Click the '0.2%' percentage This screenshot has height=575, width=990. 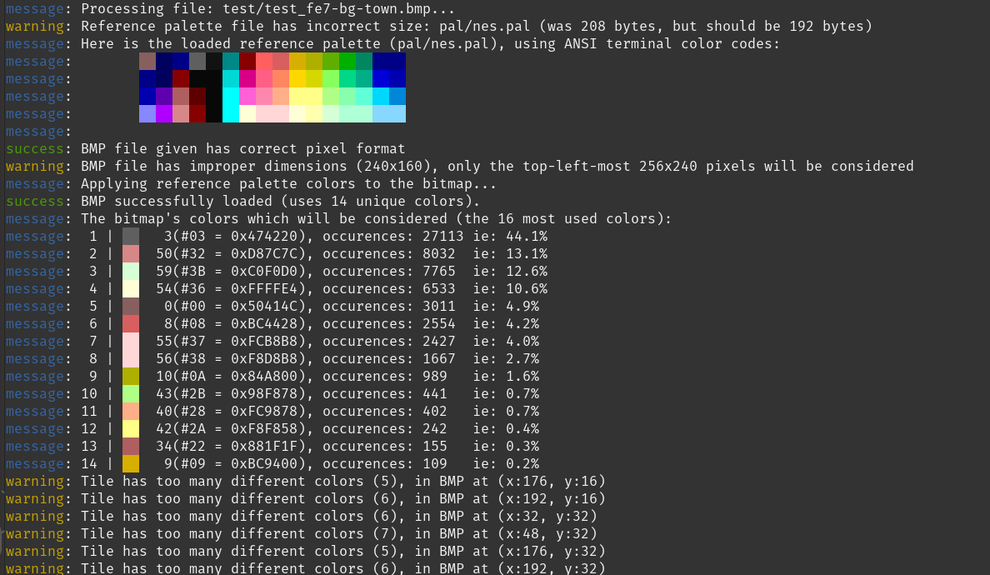522,464
